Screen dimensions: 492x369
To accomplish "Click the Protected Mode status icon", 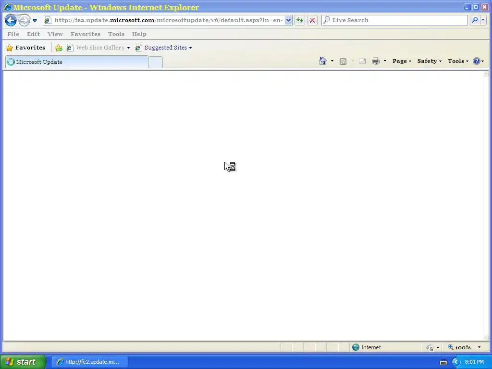I will click(x=430, y=347).
